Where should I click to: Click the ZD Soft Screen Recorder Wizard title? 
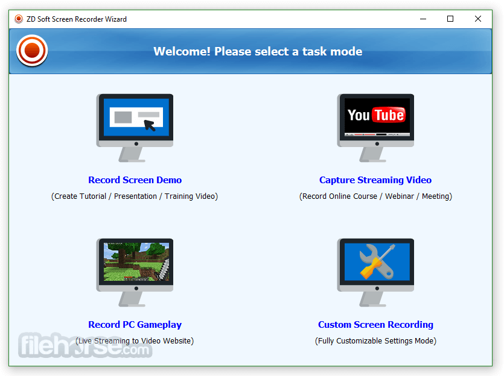75,19
